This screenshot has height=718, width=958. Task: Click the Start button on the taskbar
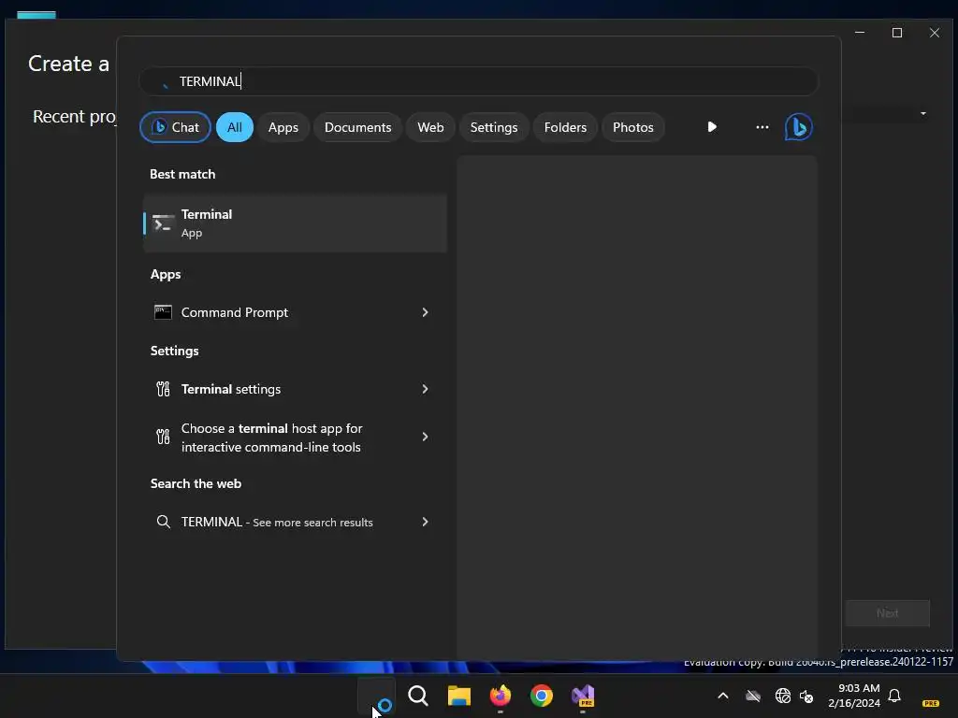376,696
